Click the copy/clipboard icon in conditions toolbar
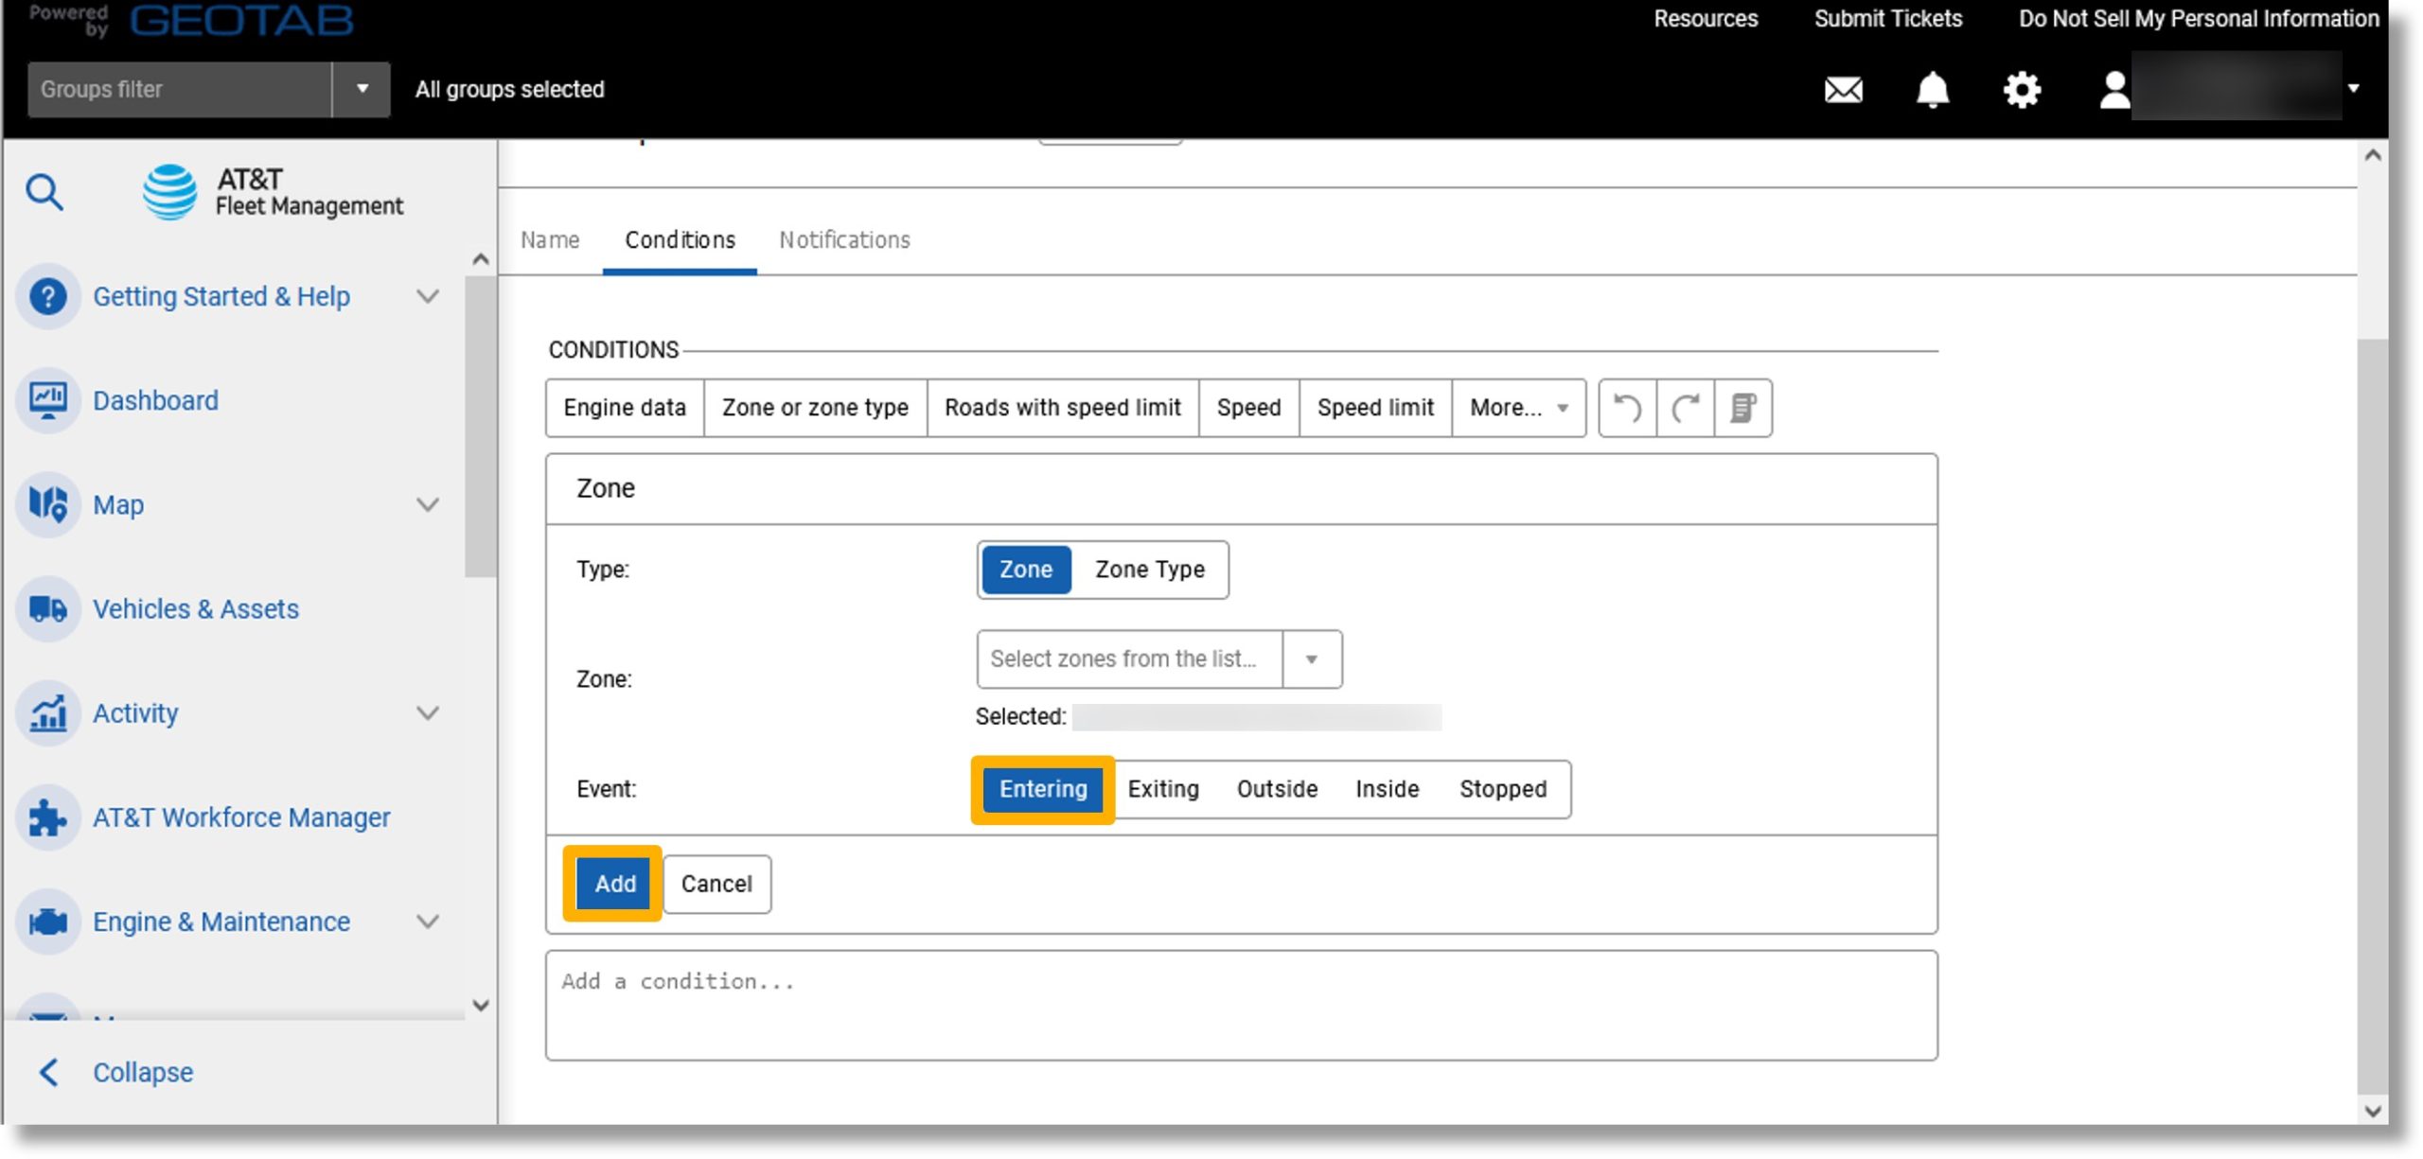 tap(1743, 407)
